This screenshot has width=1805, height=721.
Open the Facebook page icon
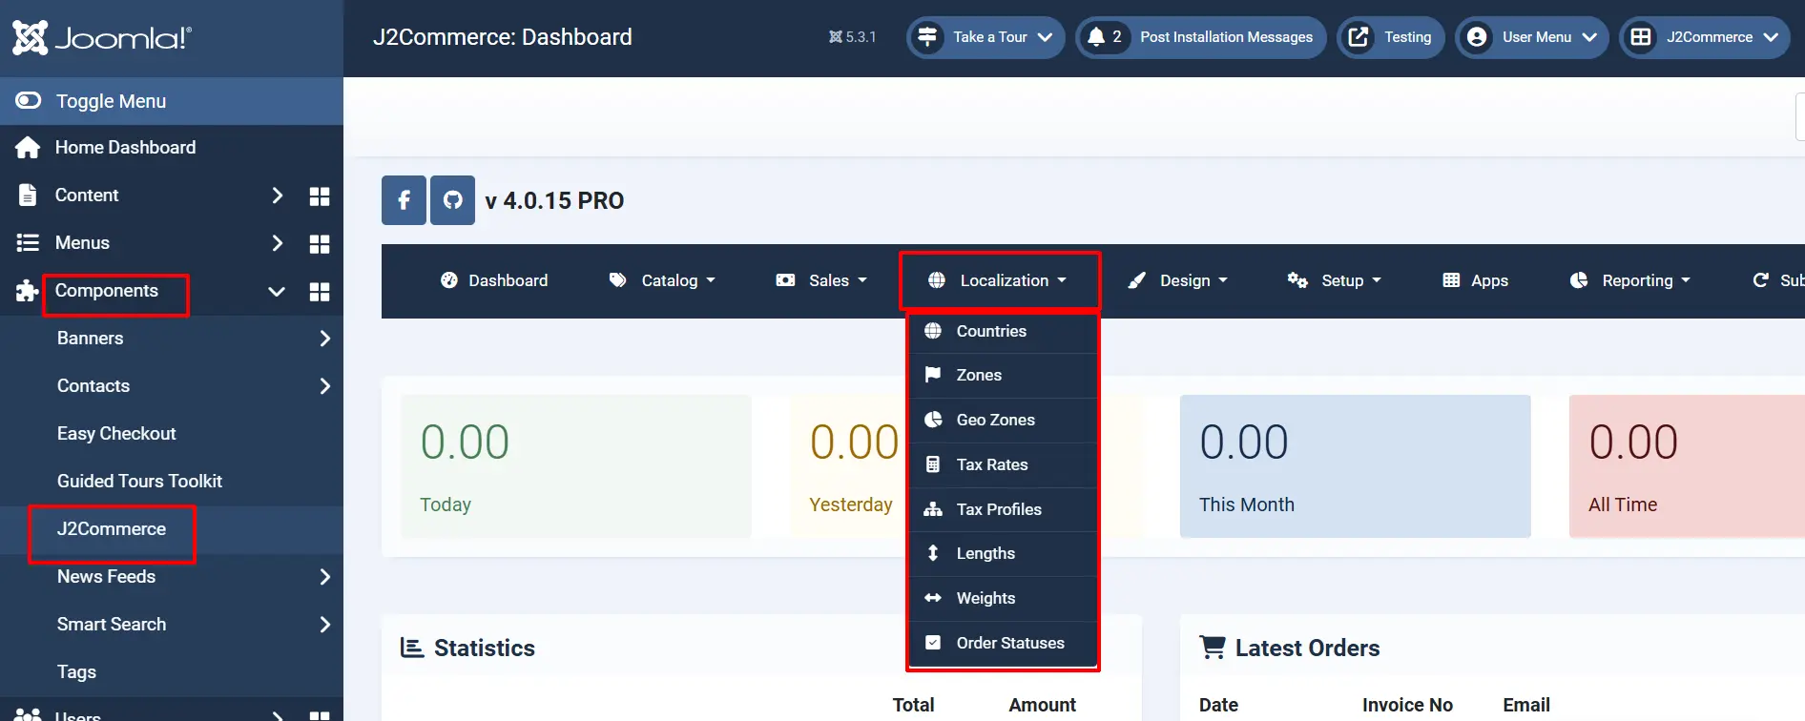404,200
